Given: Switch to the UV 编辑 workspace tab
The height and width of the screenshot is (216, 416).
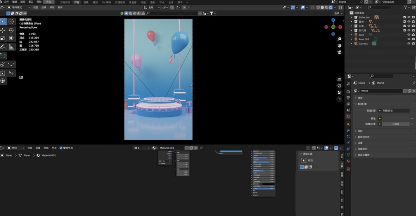Looking at the screenshot, I should tap(106, 2).
